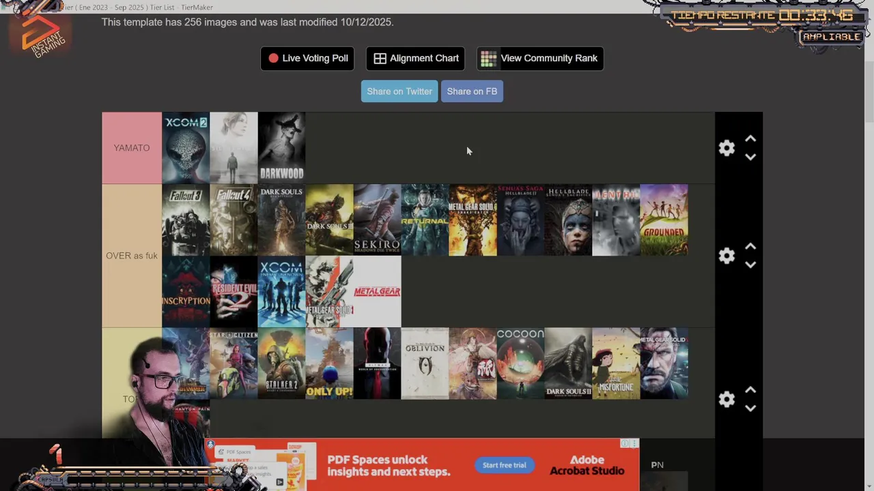Select the white Metal Gear logo cover

pos(377,292)
